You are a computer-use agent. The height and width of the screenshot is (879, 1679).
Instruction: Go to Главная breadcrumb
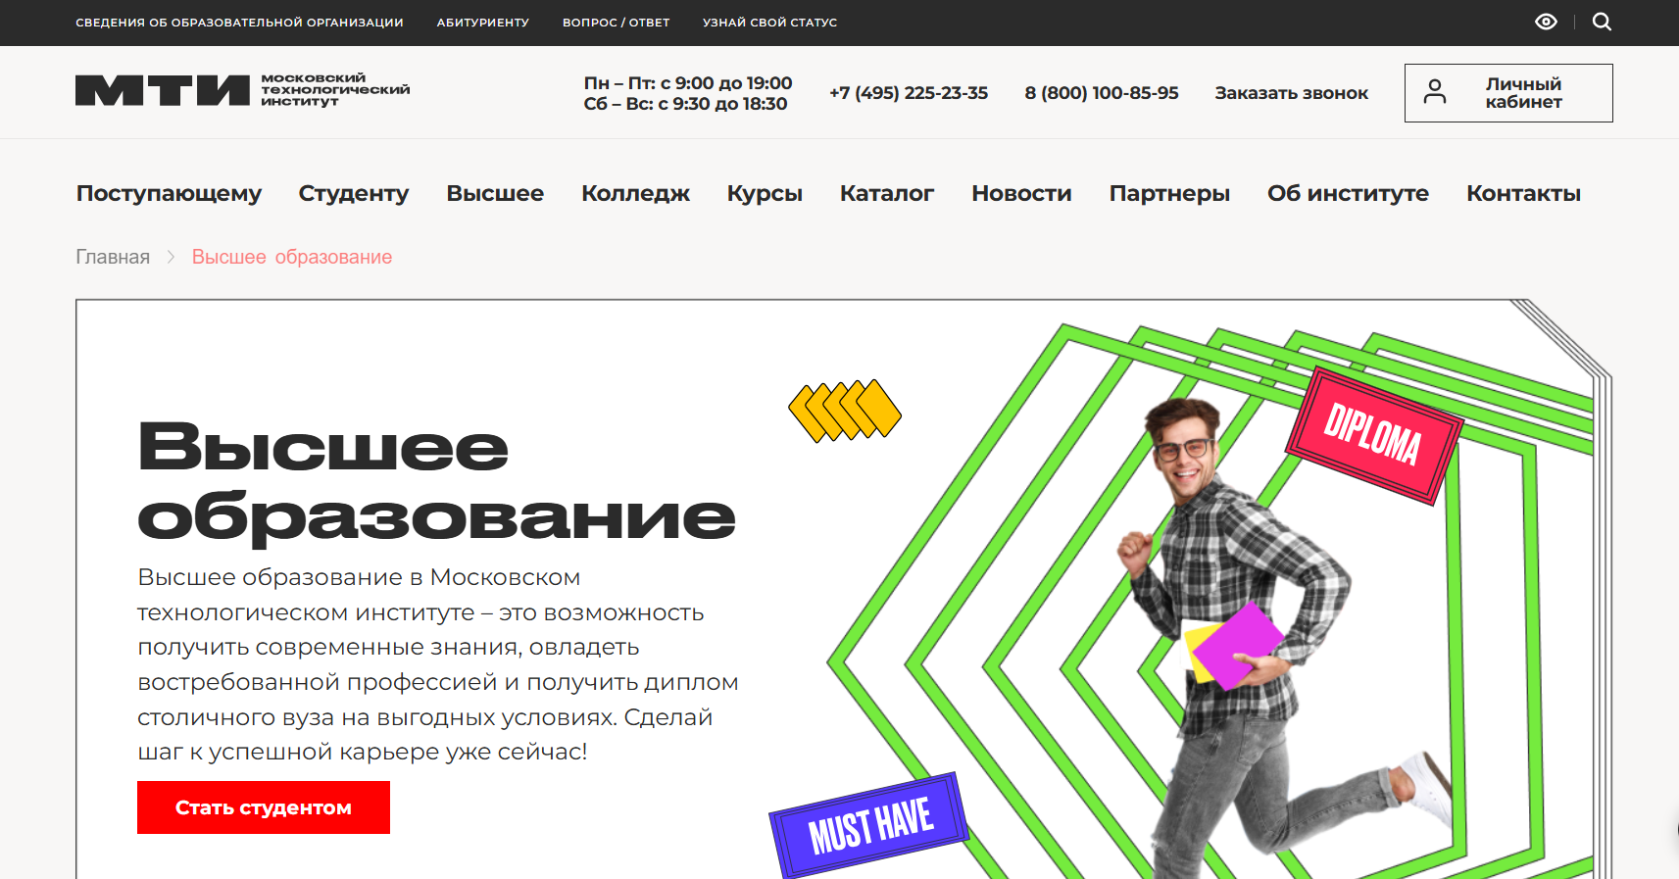(113, 257)
